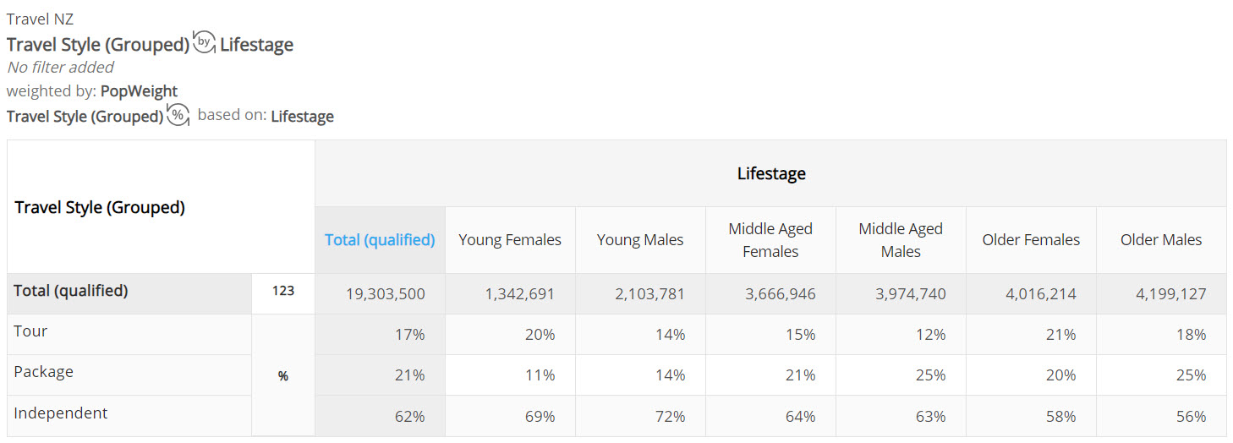Click the Lifestage 'based on' link

pos(302,117)
